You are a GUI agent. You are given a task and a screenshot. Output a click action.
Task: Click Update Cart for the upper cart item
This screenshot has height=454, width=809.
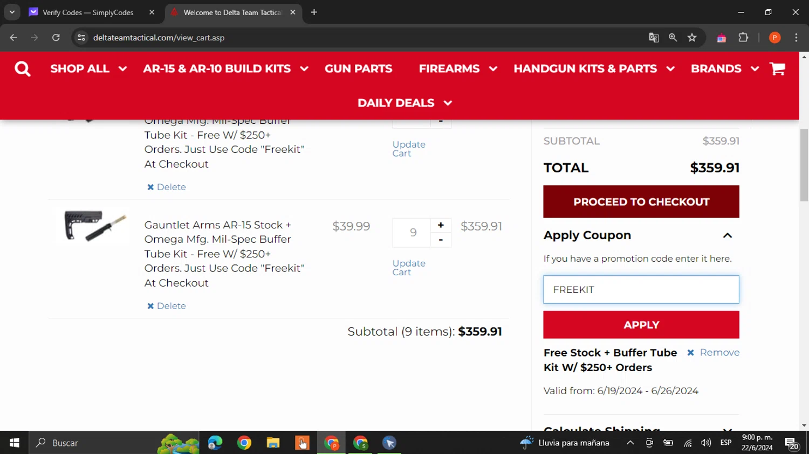click(409, 149)
